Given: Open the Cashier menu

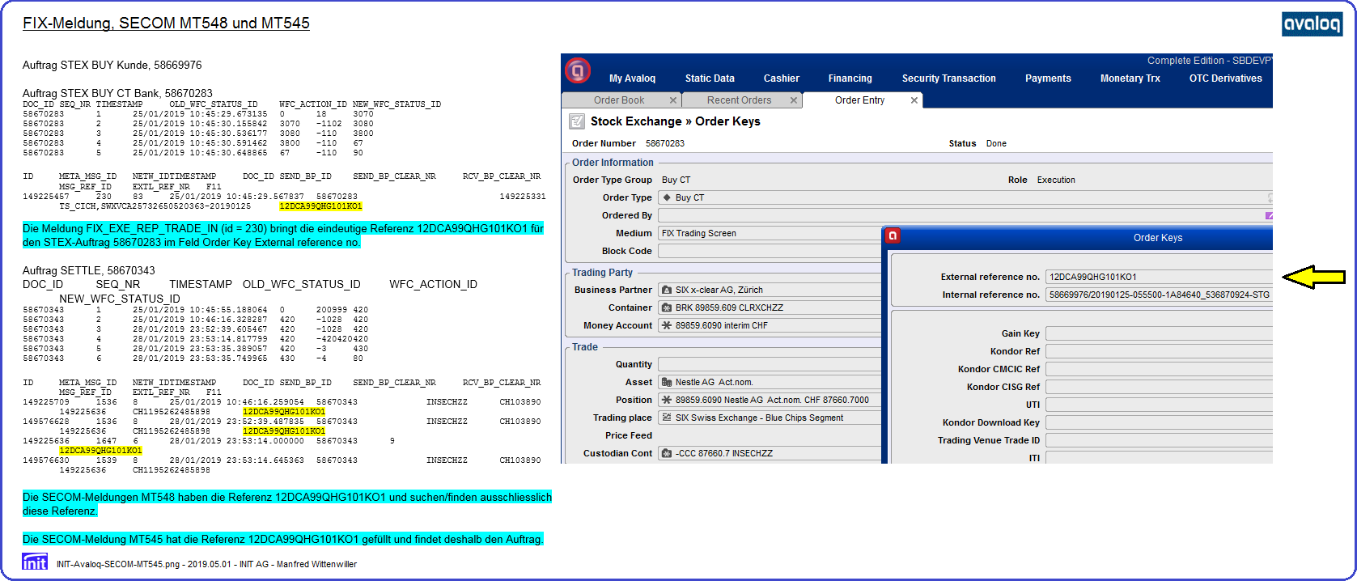Looking at the screenshot, I should click(781, 78).
